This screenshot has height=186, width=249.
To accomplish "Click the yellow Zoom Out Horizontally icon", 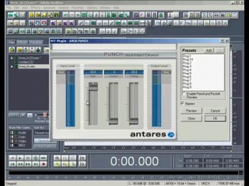I will (x=57, y=164).
